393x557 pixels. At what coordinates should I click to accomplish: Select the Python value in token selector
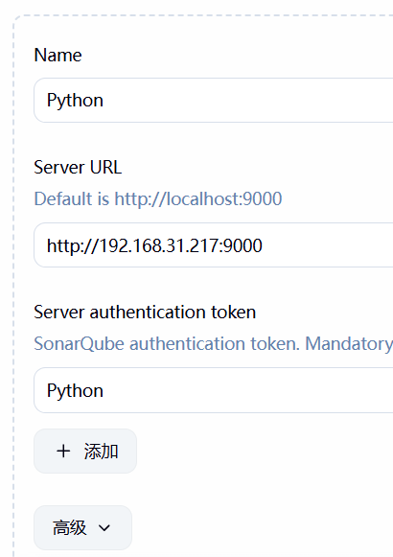coord(76,391)
